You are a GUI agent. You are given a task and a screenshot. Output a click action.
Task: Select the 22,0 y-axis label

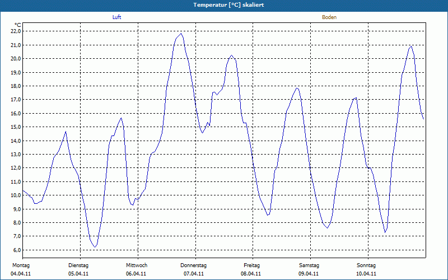(16, 31)
